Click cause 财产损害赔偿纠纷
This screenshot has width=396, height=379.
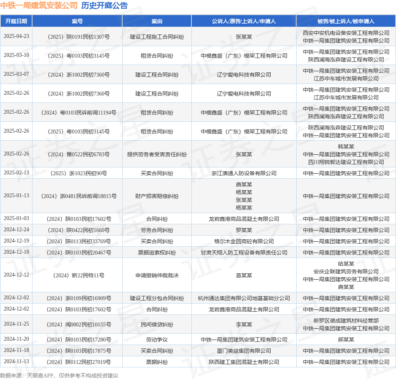[157, 196]
